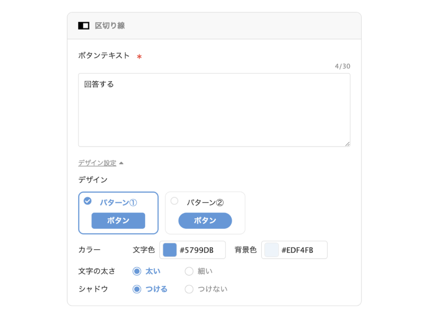The image size is (436, 316).
Task: Select the パターン② design card label
Action: 205,202
